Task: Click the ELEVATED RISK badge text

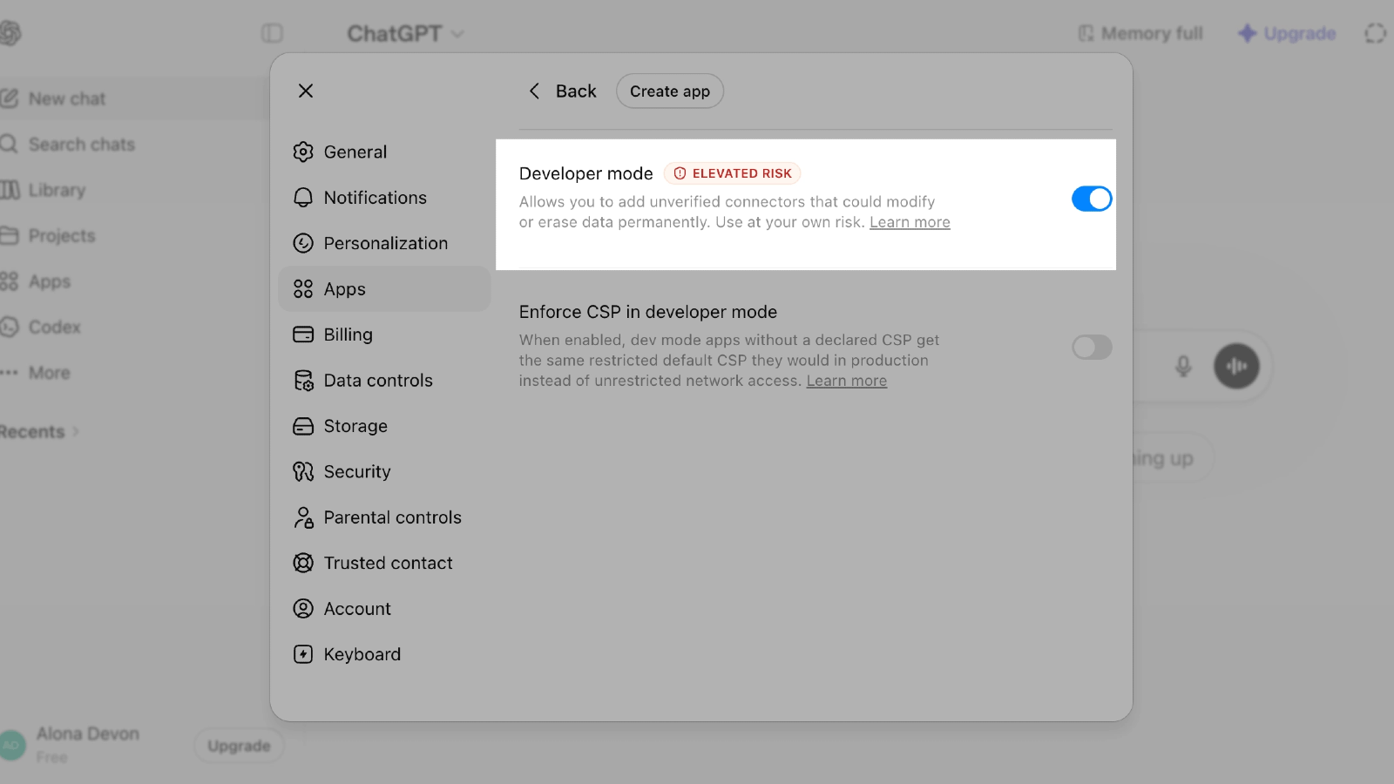Action: [742, 173]
